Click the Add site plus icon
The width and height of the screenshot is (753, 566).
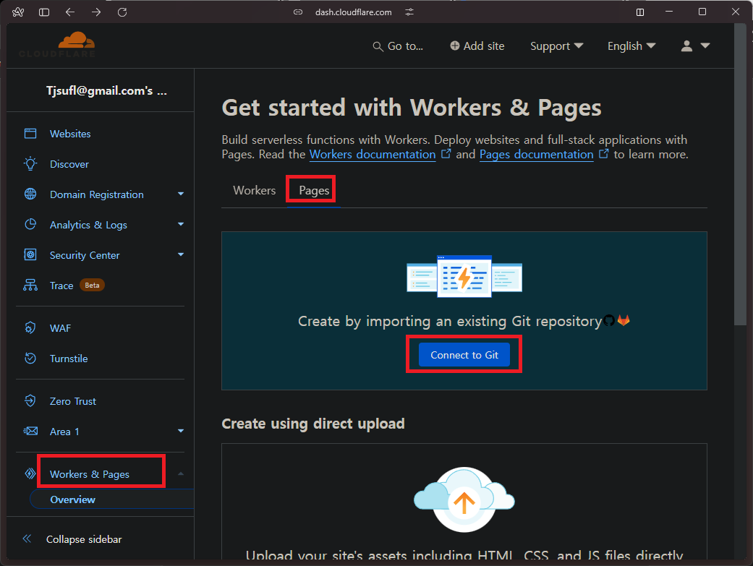[x=455, y=46]
